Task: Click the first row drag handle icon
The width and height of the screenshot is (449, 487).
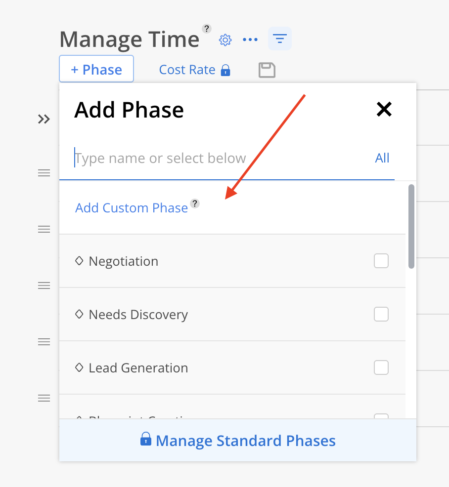Action: click(44, 173)
